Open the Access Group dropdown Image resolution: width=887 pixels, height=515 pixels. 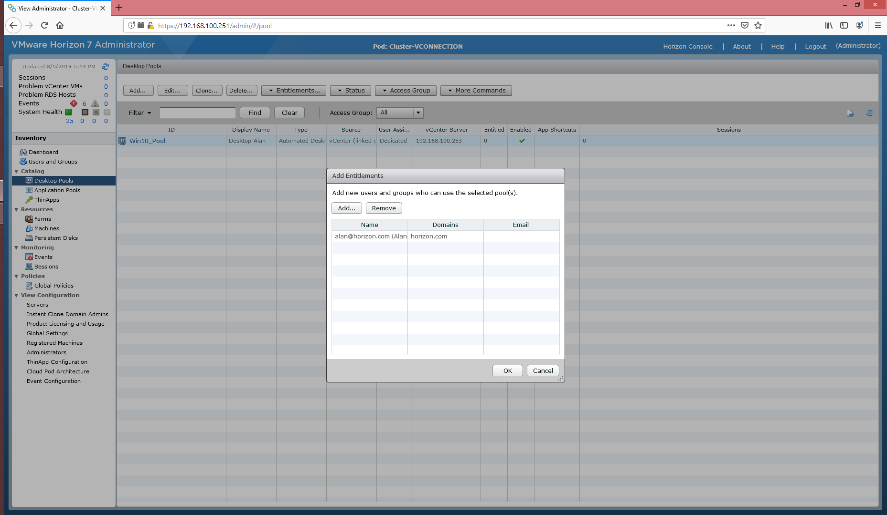(x=418, y=113)
